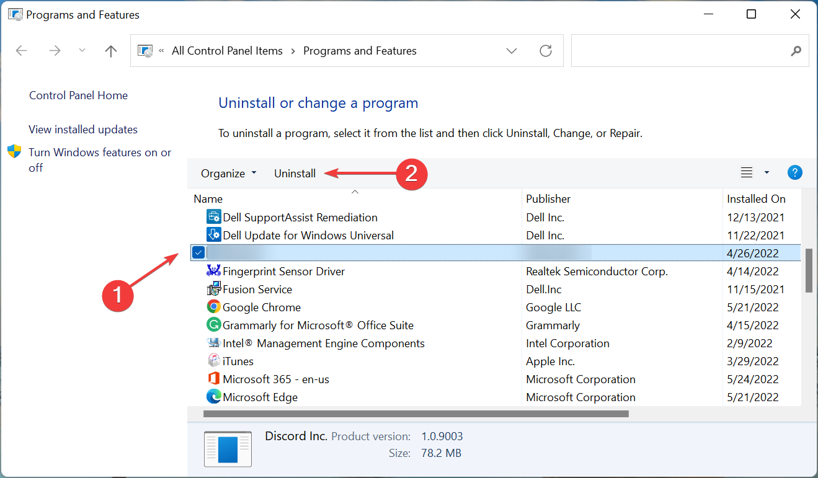Image resolution: width=818 pixels, height=478 pixels.
Task: Sort by the Name column header
Action: pos(208,199)
